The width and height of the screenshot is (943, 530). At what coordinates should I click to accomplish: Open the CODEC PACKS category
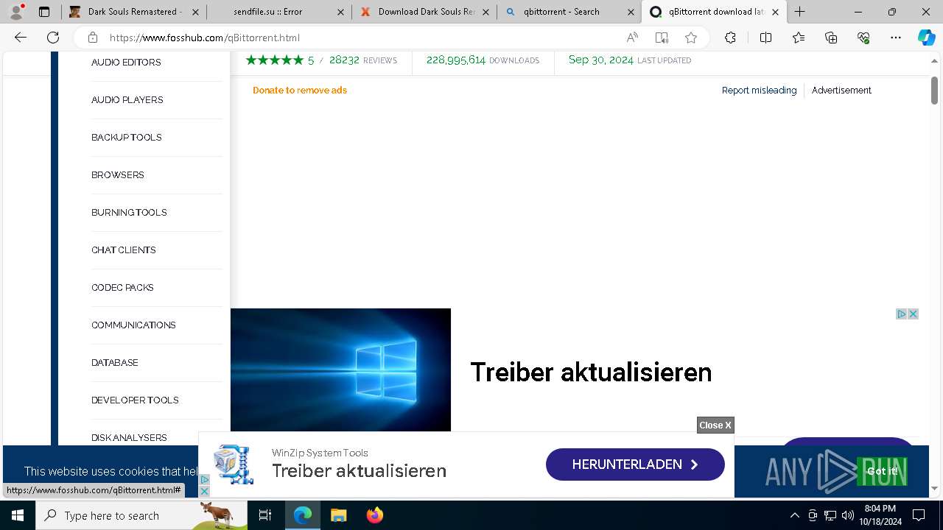coord(122,288)
